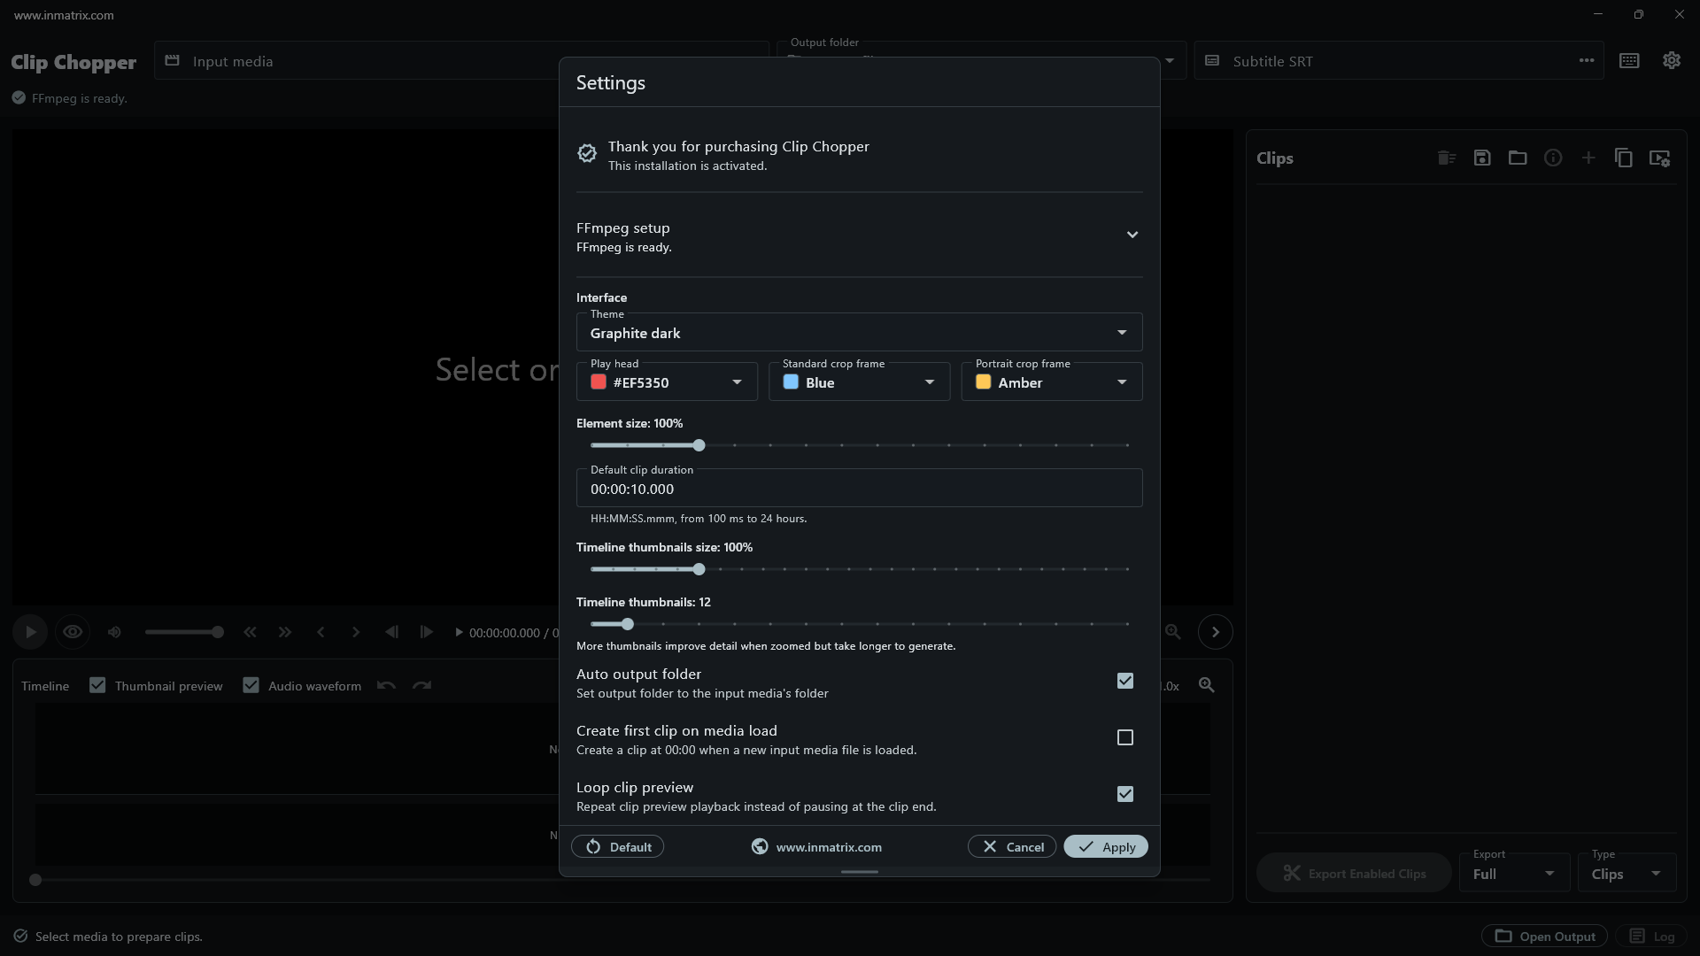Open the Play head color dropdown
This screenshot has height=956, width=1700.
point(667,382)
